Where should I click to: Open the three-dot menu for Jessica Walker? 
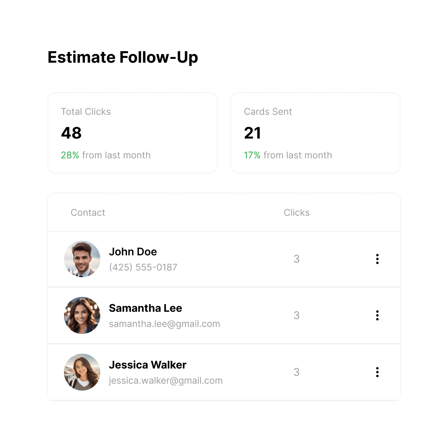(x=377, y=372)
